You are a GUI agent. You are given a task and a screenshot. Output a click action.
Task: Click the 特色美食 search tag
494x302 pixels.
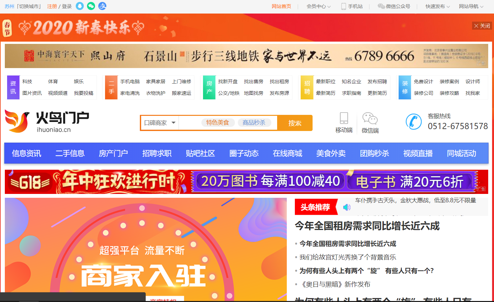click(x=218, y=123)
